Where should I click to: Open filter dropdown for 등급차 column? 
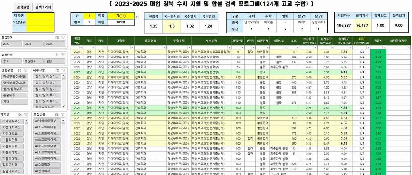[384, 47]
